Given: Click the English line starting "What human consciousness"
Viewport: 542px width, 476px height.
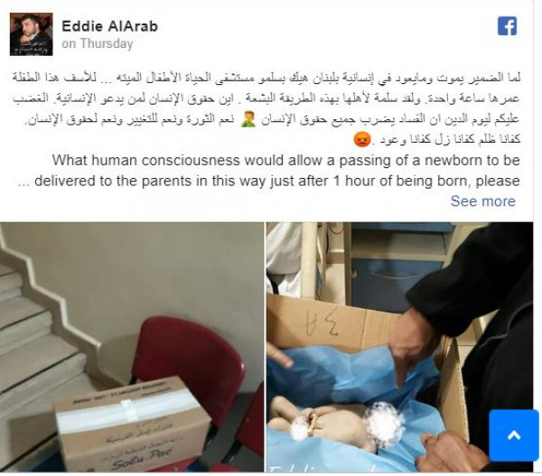Looking at the screenshot, I should coord(285,161).
